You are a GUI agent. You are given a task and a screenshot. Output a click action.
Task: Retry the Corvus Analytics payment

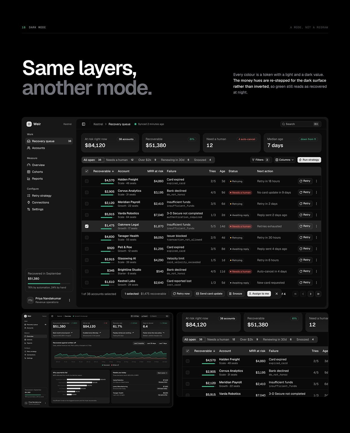tap(305, 192)
